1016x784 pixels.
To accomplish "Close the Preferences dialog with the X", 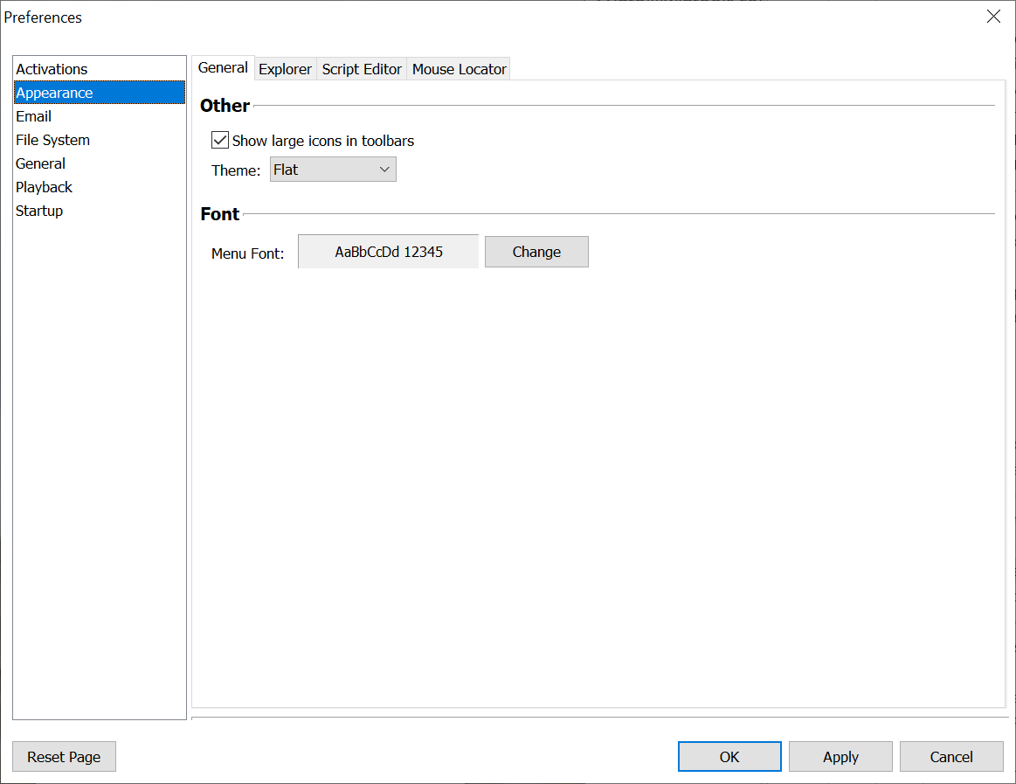I will (993, 17).
